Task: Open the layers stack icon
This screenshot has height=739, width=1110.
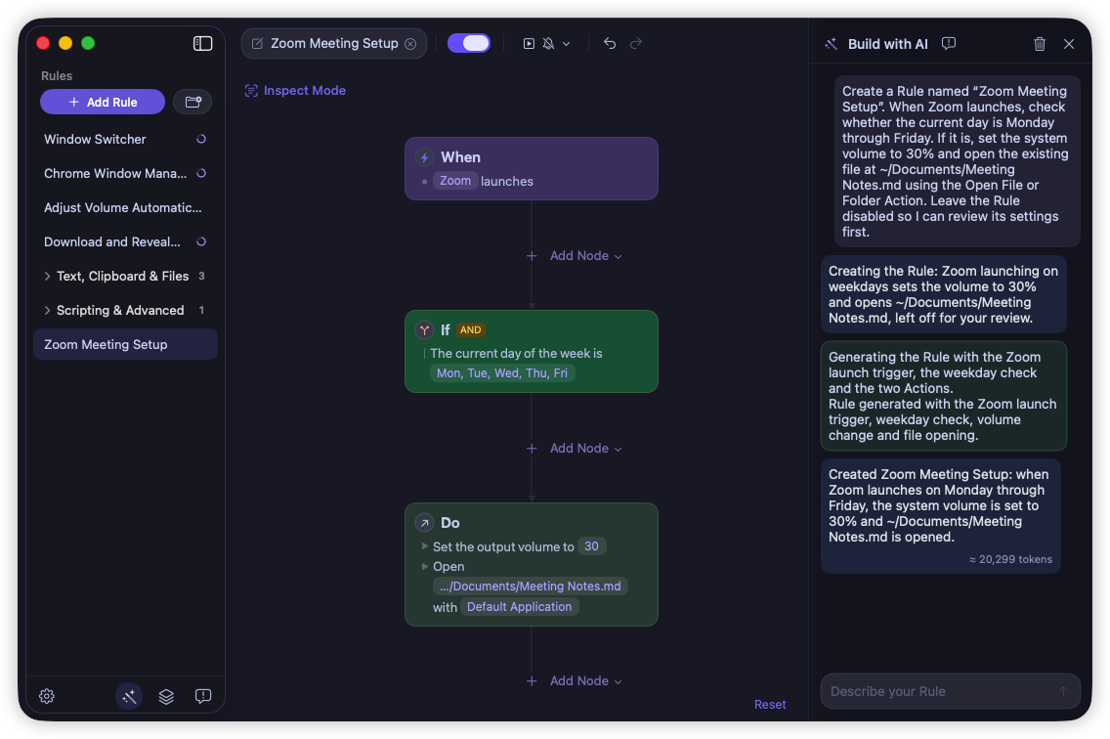Action: point(166,697)
